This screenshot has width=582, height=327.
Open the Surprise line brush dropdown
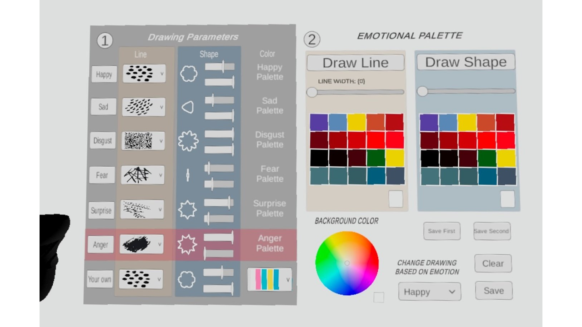tap(142, 209)
